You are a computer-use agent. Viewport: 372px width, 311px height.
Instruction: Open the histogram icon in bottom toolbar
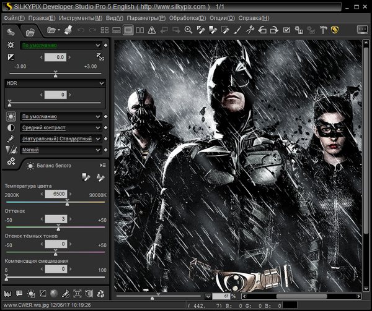[8, 293]
